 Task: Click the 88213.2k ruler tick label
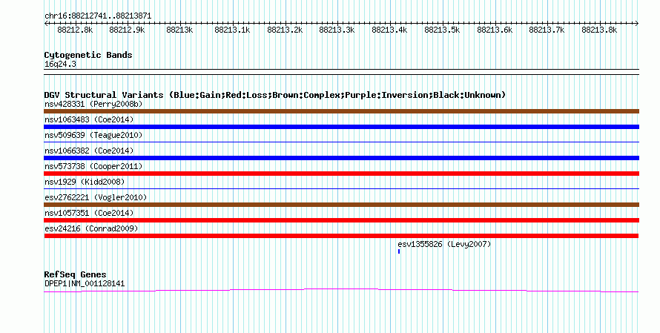(285, 30)
